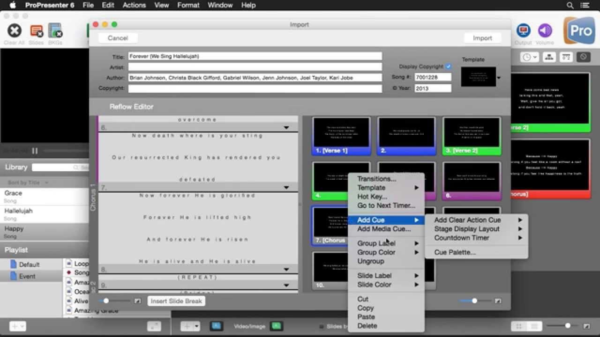Open the add-playlist plus dropdown at bottom-left

coord(18,326)
